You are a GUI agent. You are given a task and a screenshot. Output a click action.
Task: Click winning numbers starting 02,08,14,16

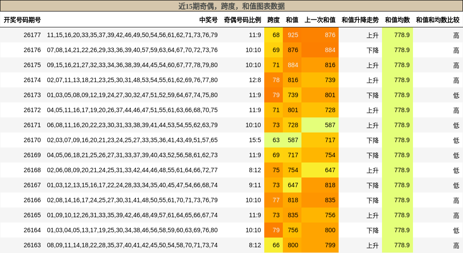click(x=132, y=200)
